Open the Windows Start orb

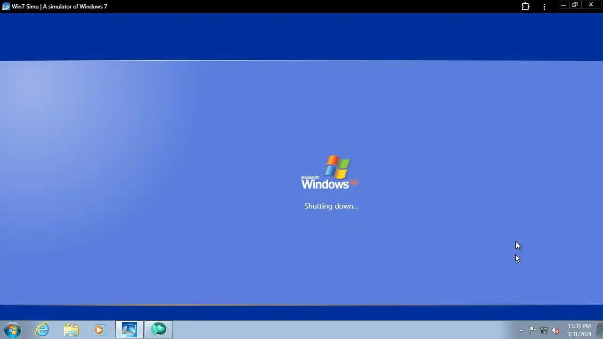pyautogui.click(x=12, y=330)
